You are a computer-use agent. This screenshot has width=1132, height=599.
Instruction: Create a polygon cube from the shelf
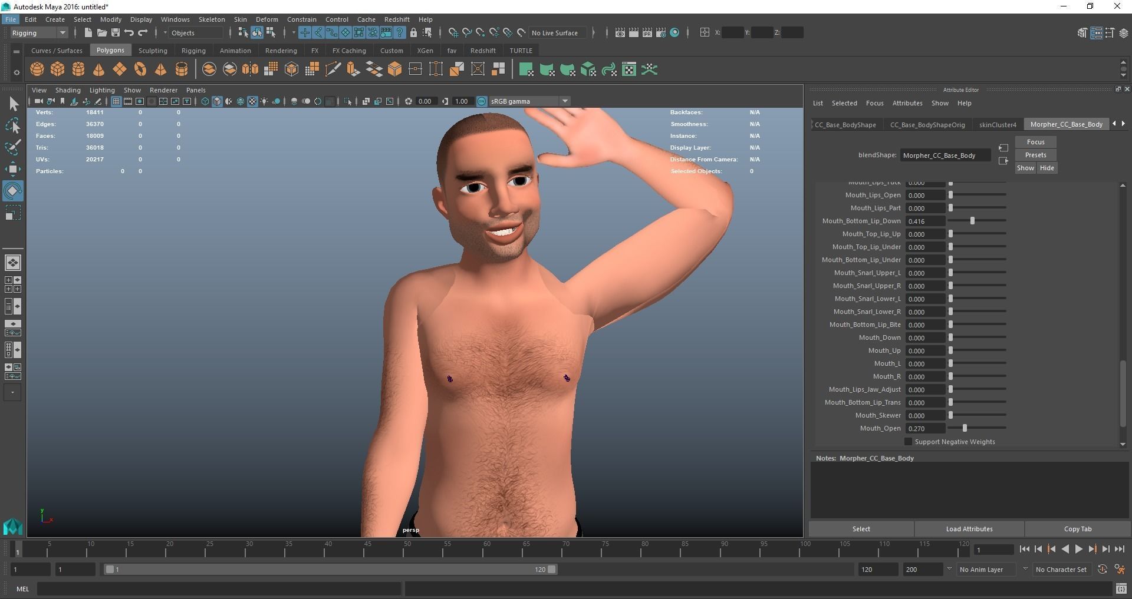click(x=58, y=70)
